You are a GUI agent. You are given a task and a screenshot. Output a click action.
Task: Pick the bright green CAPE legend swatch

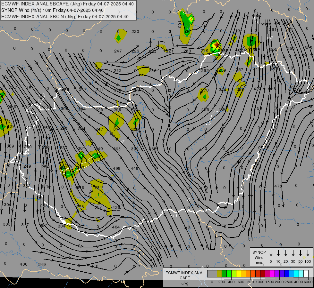click(x=229, y=274)
